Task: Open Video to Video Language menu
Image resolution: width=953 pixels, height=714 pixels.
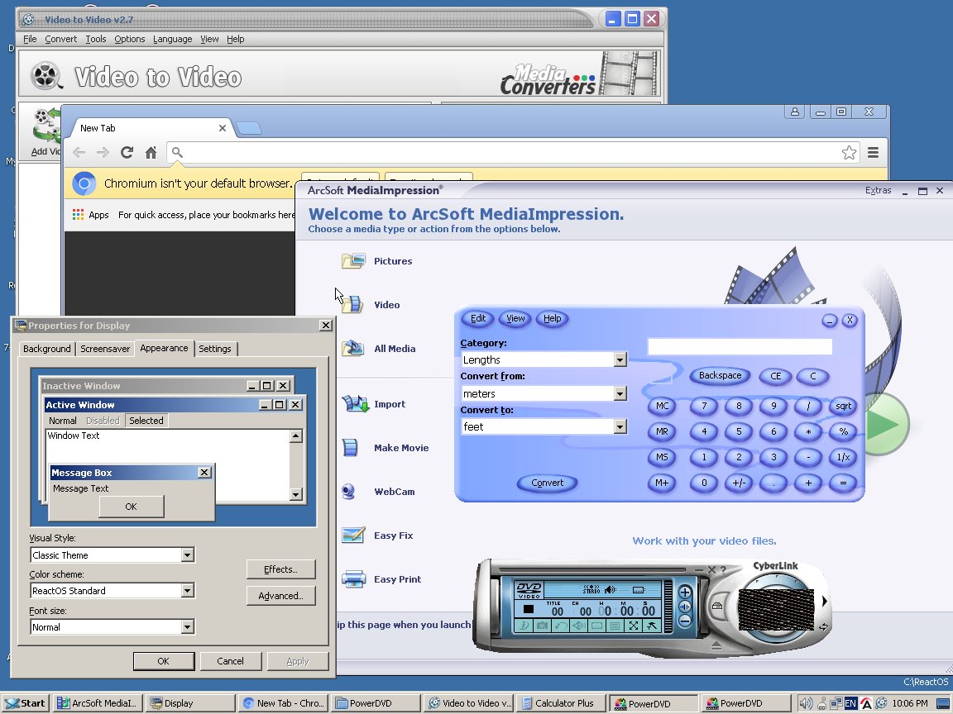Action: [x=173, y=39]
